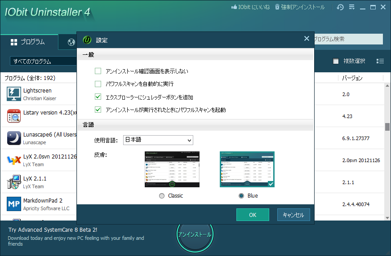This screenshot has width=391, height=256.
Task: Focus the プログラム検索 search field
Action: [348, 39]
